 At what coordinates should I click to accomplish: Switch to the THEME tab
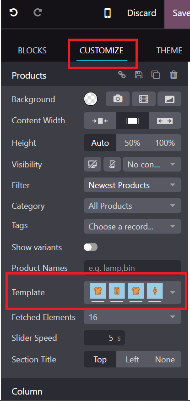tap(169, 51)
